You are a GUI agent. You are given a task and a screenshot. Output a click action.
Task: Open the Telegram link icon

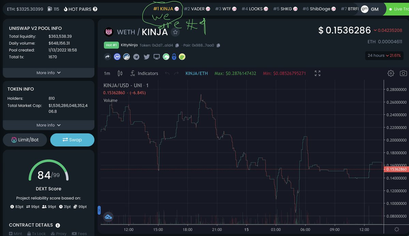coord(136,57)
